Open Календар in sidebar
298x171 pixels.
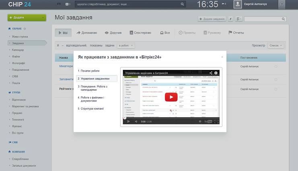pos(18,50)
